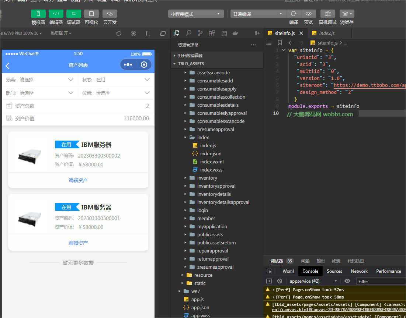
Task: Open search in the sidebar
Action: (188, 33)
